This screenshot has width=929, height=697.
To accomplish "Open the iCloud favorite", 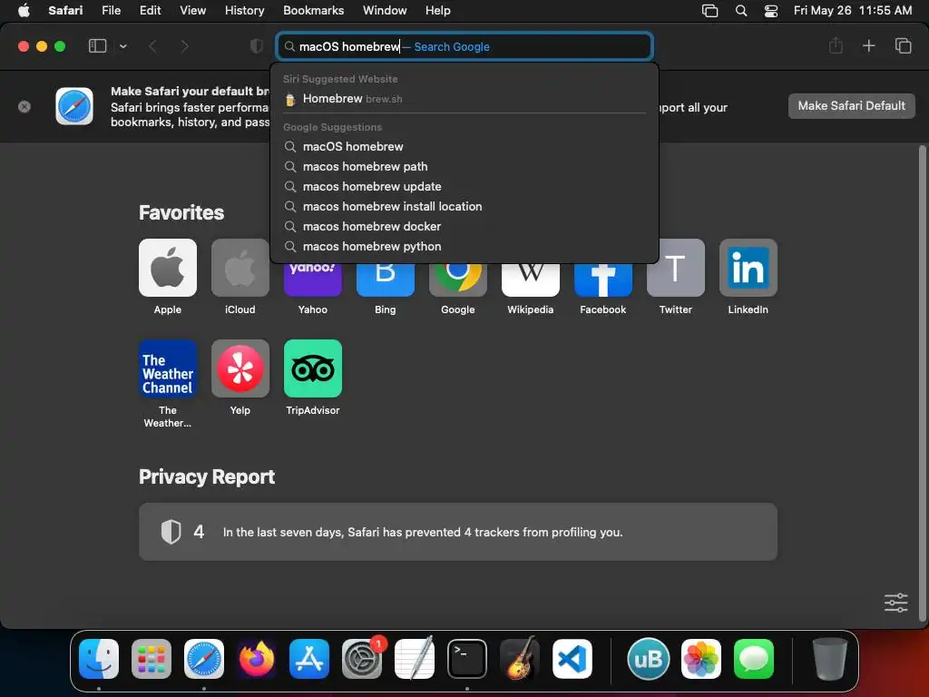I will pyautogui.click(x=240, y=268).
